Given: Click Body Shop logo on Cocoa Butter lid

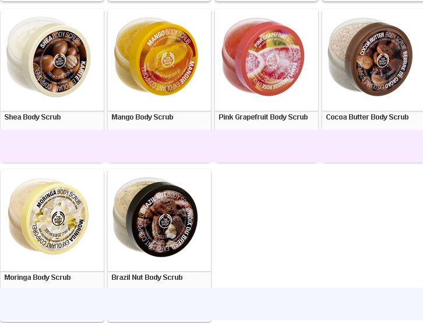Looking at the screenshot, I should click(x=383, y=61).
